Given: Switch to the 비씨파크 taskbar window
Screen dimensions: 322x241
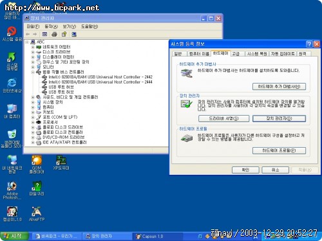Looking at the screenshot, I should [x=57, y=237].
